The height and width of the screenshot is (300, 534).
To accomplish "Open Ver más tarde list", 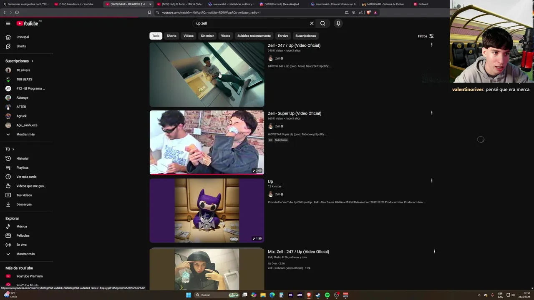I will 26,177.
